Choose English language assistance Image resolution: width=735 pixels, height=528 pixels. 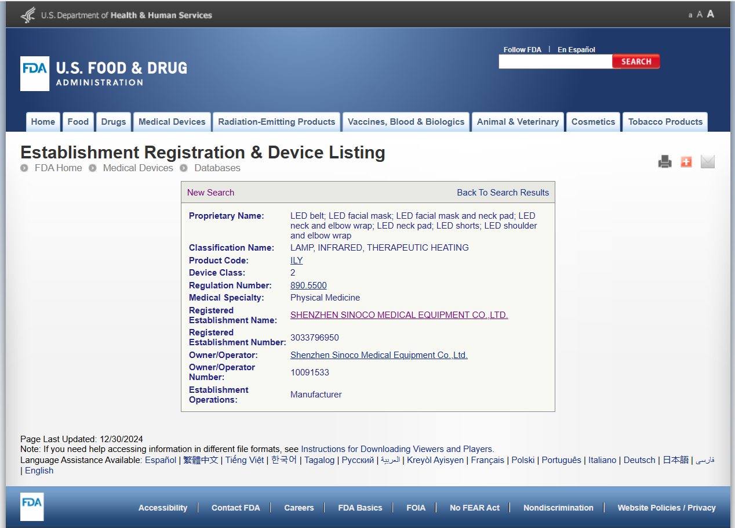tap(39, 471)
